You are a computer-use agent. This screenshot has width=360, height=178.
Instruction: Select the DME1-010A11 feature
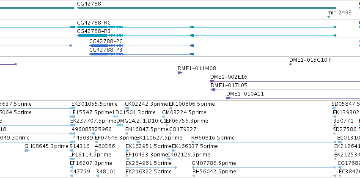pos(293,98)
